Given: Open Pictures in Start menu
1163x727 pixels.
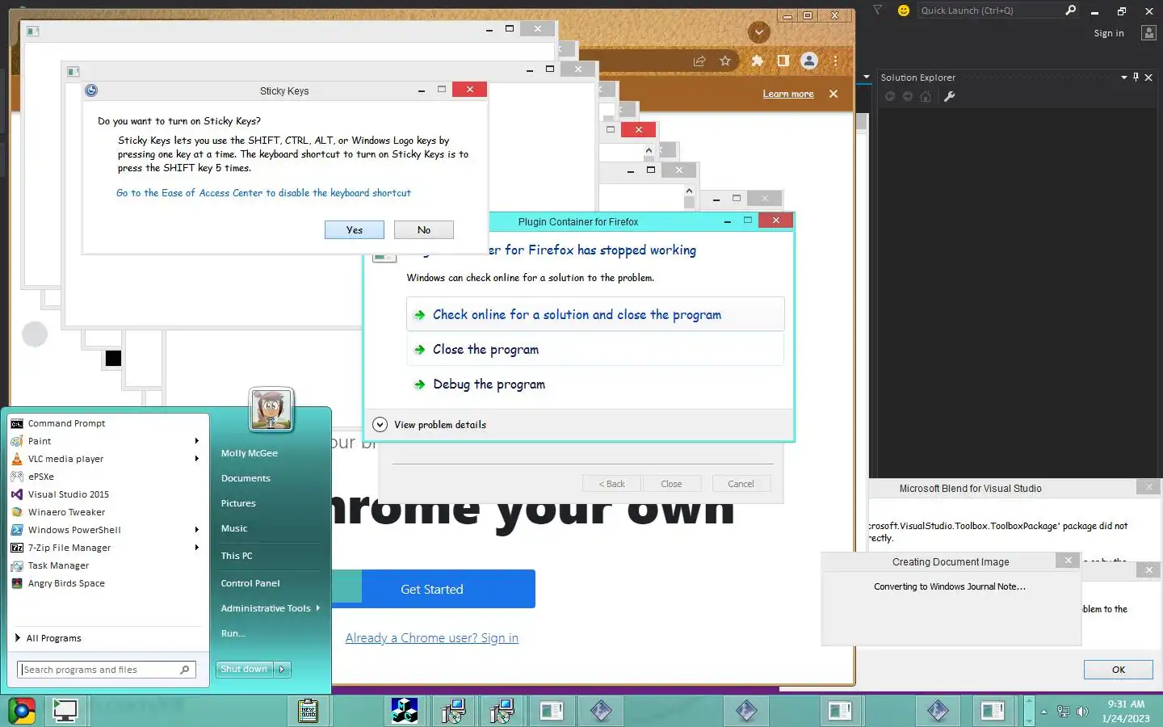Looking at the screenshot, I should [238, 503].
